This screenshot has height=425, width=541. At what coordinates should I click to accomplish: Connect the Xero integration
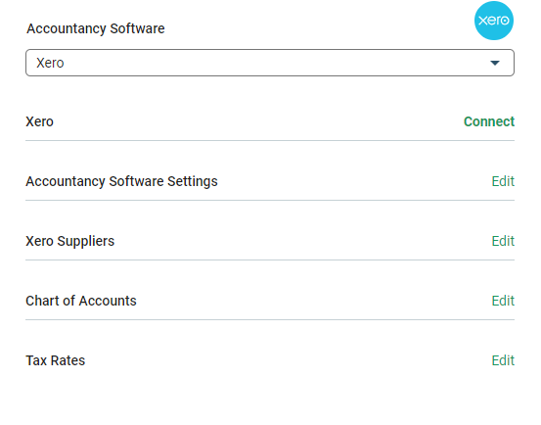[x=489, y=121]
